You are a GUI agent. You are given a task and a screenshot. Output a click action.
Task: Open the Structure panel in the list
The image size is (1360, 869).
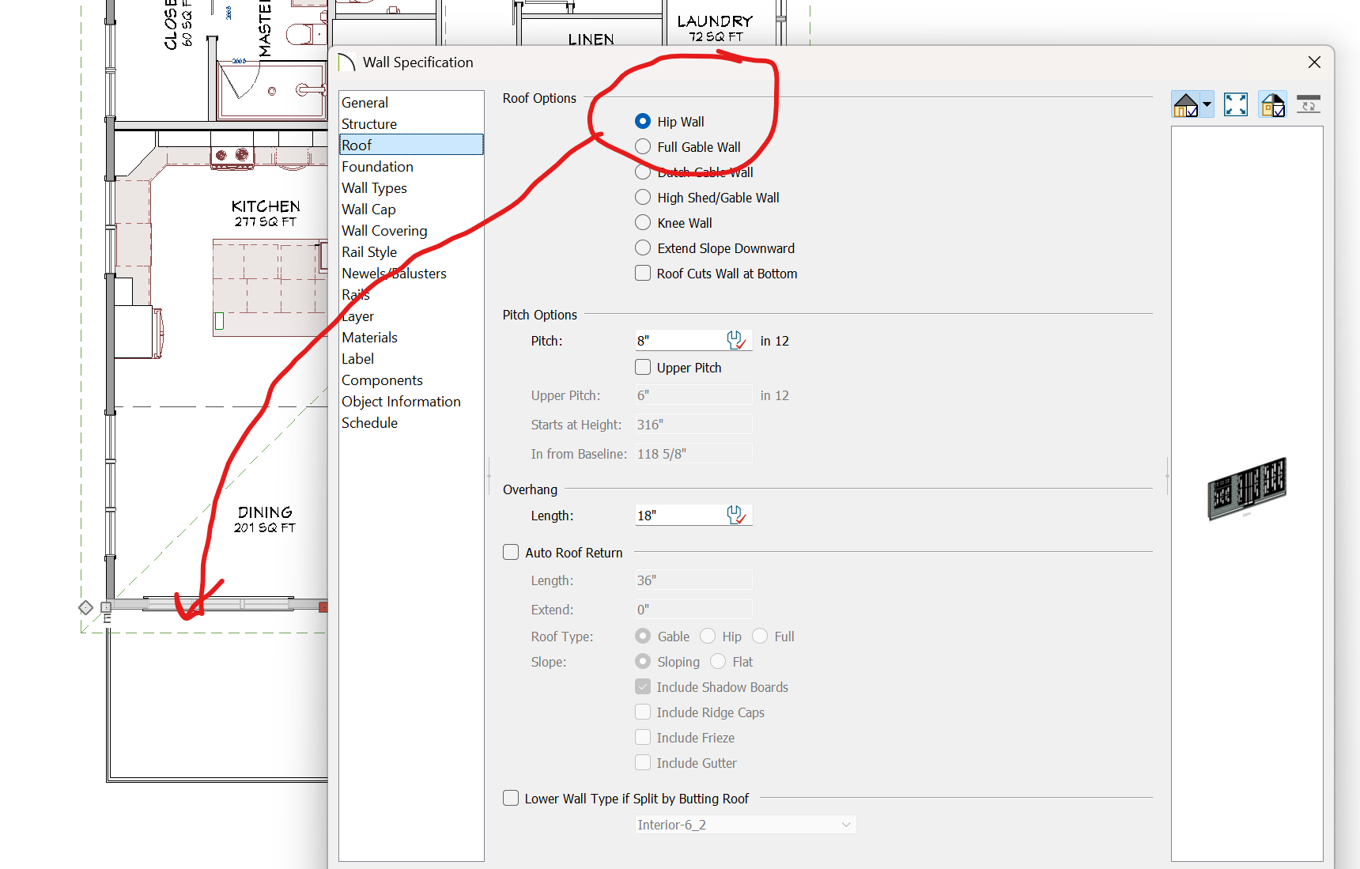tap(369, 124)
